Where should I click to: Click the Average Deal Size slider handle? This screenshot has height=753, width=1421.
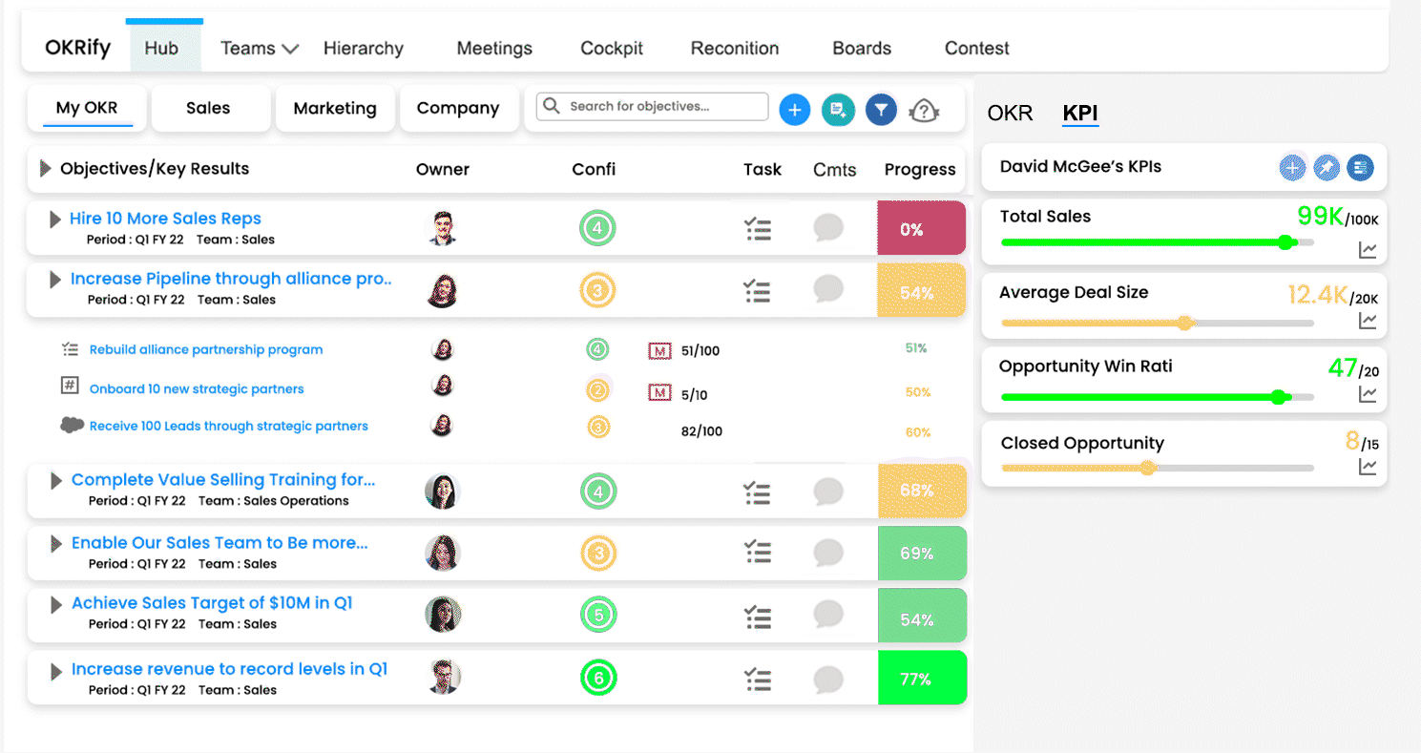click(x=1185, y=324)
